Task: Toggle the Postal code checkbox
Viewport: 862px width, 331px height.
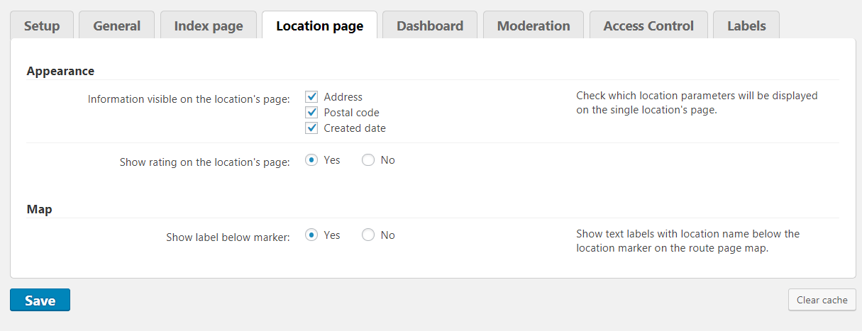Action: click(x=311, y=113)
